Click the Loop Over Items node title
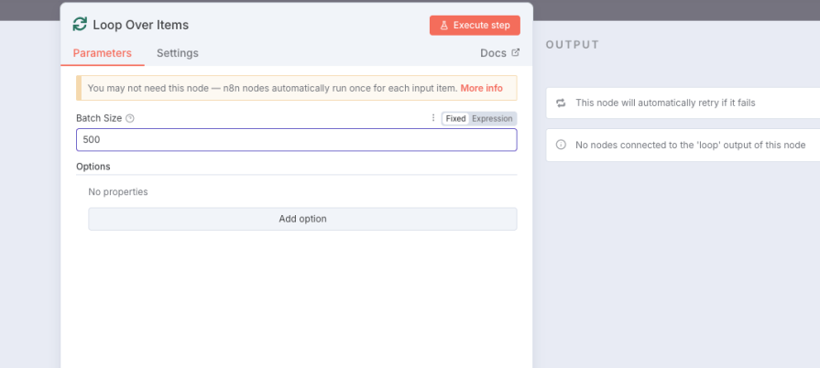The height and width of the screenshot is (368, 820). tap(140, 25)
